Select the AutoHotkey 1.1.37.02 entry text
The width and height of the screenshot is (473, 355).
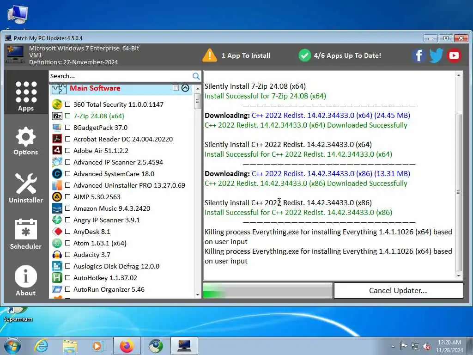105,278
